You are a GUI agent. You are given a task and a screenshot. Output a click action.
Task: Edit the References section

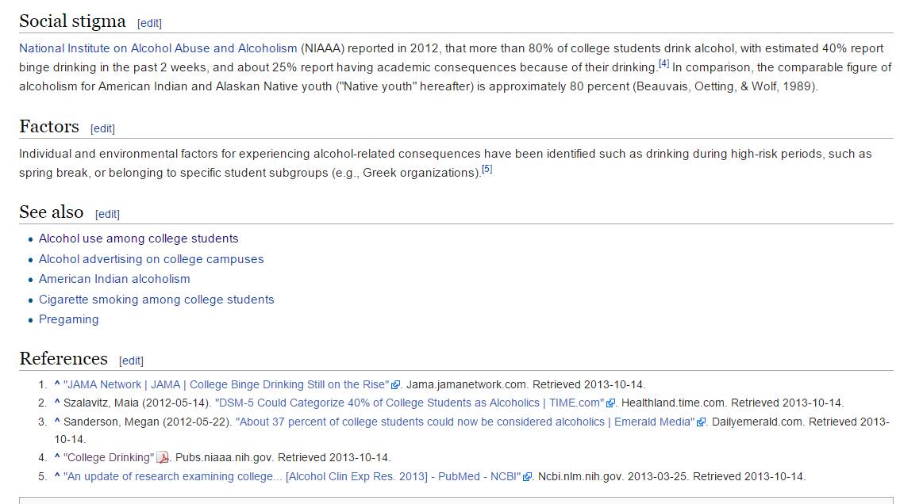(x=131, y=361)
